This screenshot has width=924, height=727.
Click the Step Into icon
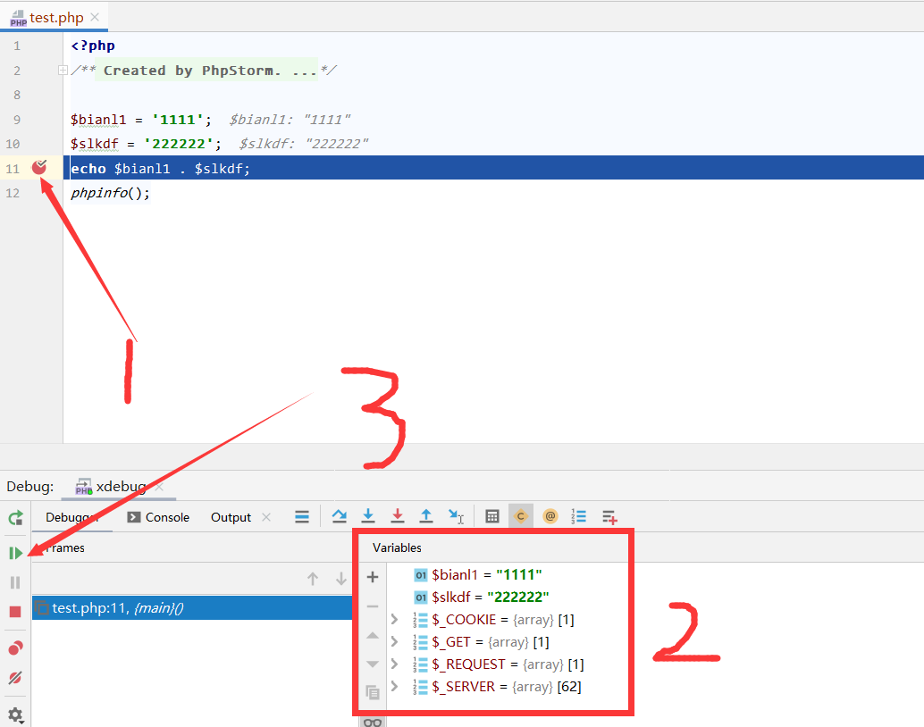pos(368,516)
